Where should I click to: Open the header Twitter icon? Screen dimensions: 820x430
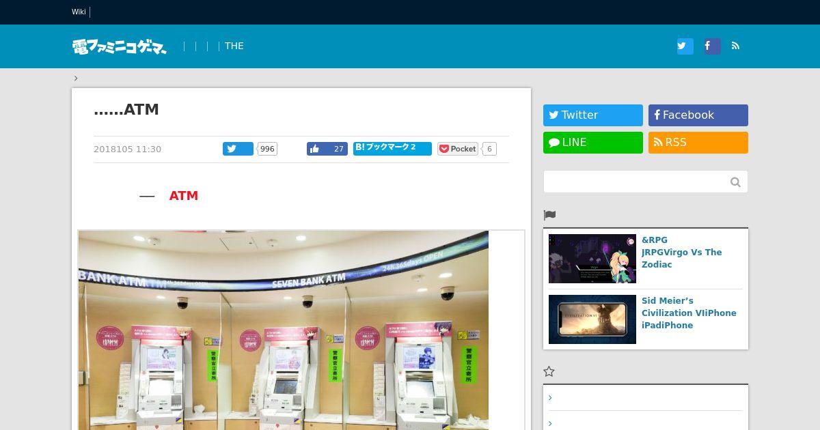pos(685,46)
